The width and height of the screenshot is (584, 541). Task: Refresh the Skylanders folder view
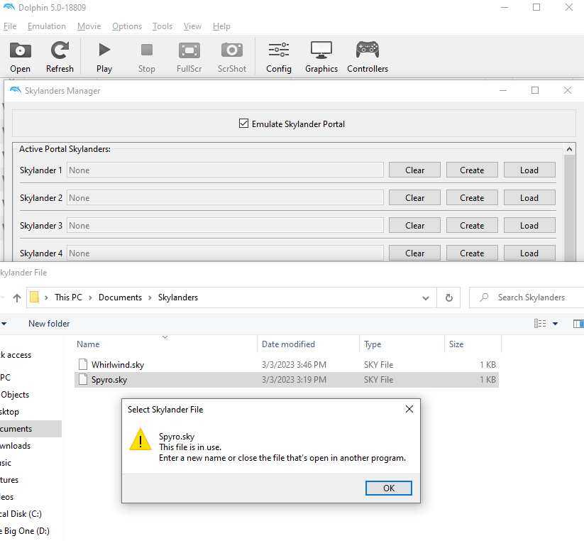click(x=448, y=297)
